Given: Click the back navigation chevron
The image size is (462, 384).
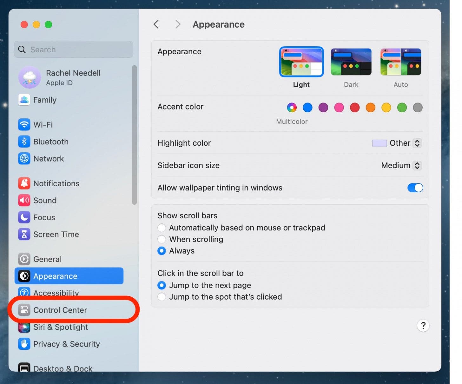Looking at the screenshot, I should click(156, 24).
